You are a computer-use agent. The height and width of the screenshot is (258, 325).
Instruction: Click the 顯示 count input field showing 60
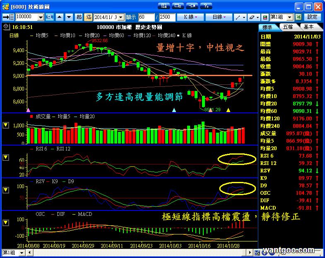[x=147, y=17]
